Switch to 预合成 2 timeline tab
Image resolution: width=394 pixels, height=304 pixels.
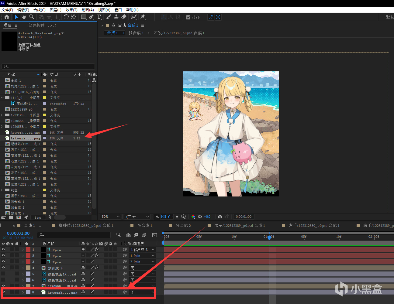(x=183, y=225)
